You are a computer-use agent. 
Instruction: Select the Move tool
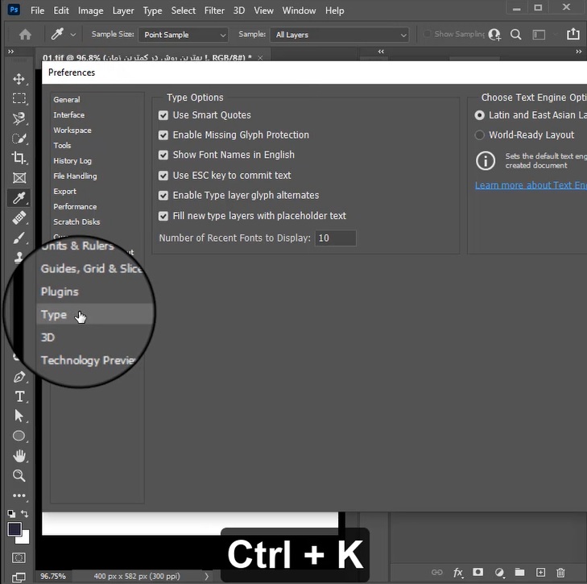(x=19, y=79)
